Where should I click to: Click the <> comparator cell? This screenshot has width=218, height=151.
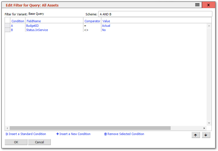92,30
